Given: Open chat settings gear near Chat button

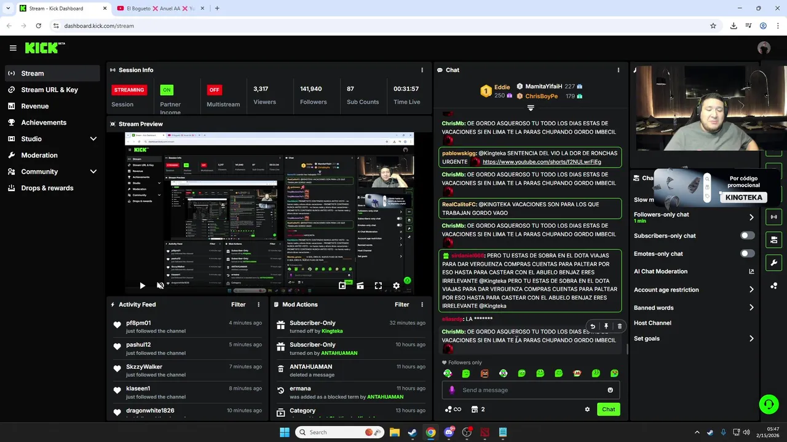Looking at the screenshot, I should (587, 409).
